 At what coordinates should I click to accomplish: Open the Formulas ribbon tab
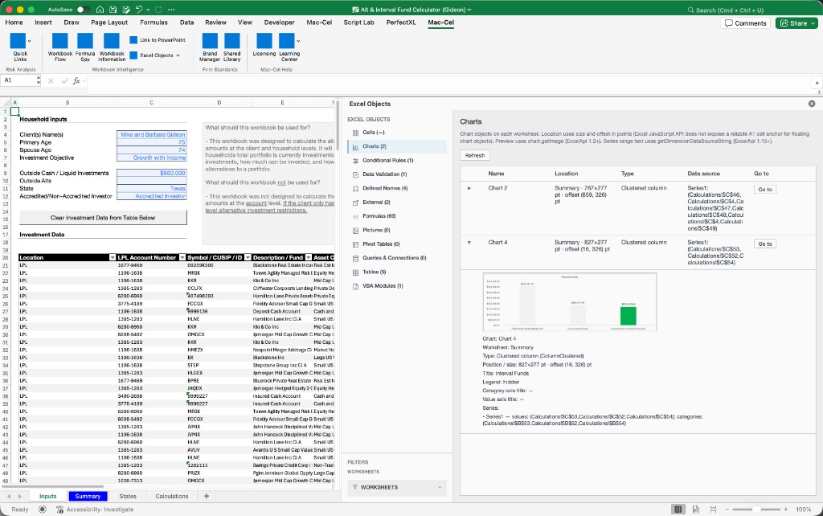click(x=154, y=23)
